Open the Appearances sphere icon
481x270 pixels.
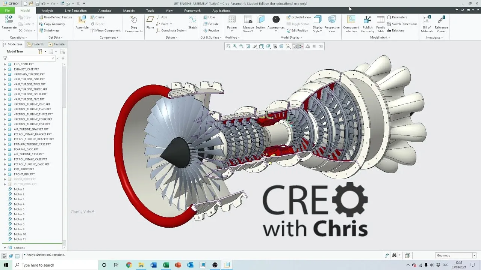pos(276,19)
